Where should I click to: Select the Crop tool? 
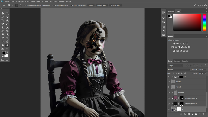(2, 20)
